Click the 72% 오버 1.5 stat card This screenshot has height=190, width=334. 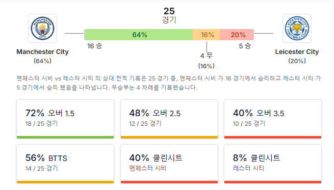(x=65, y=119)
